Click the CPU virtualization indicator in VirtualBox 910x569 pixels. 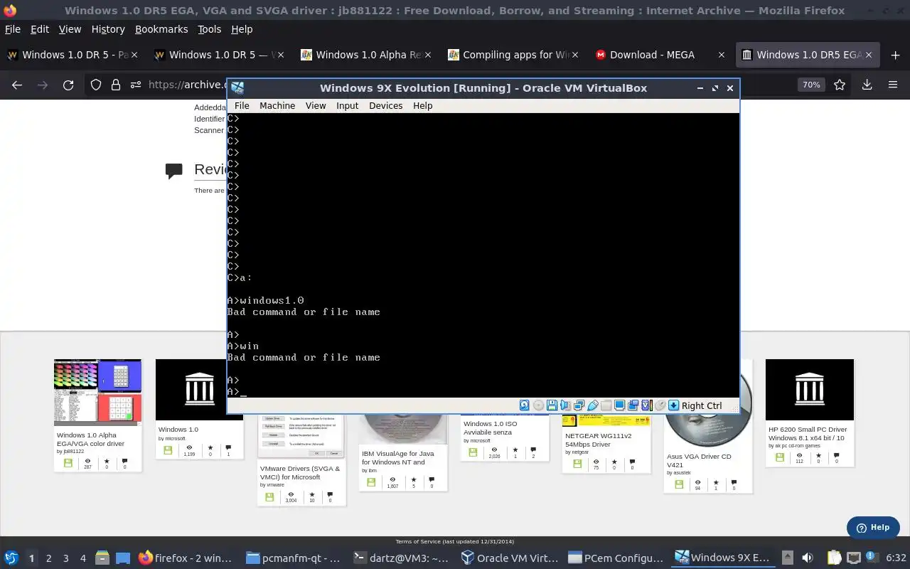647,405
